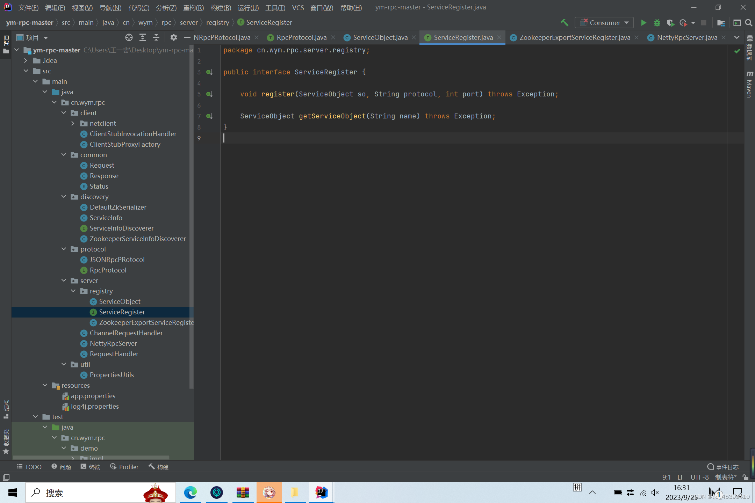Click UTF-8 encoding in status bar
The width and height of the screenshot is (755, 503).
click(699, 477)
